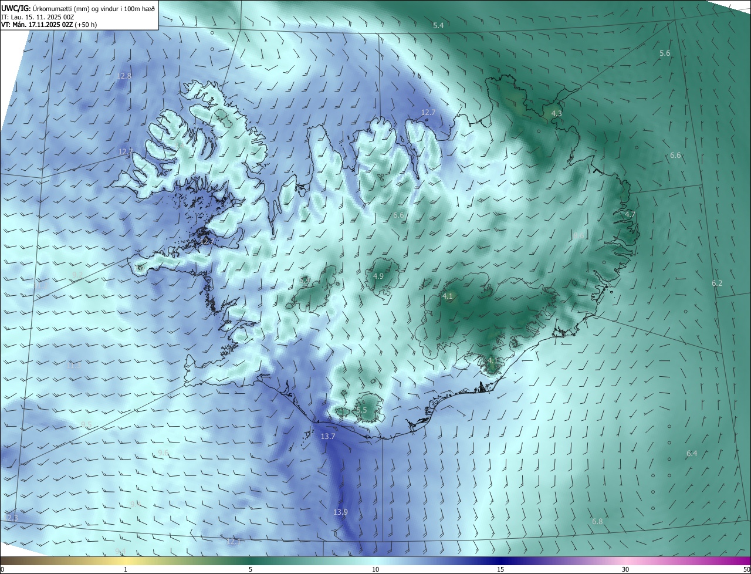Image resolution: width=751 pixels, height=574 pixels.
Task: Click the 5.6 value label on the map
Action: [x=665, y=53]
